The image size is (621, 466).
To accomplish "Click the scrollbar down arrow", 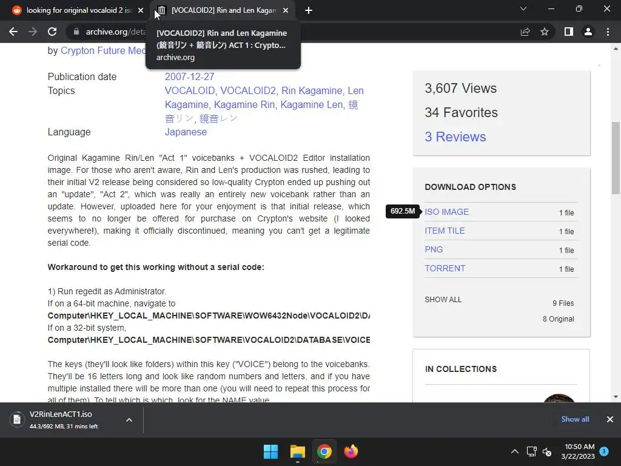I will [616, 397].
